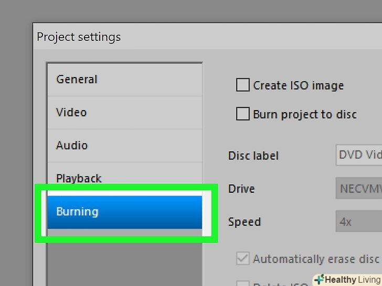Click the Automatically erase disc label text

point(316,259)
